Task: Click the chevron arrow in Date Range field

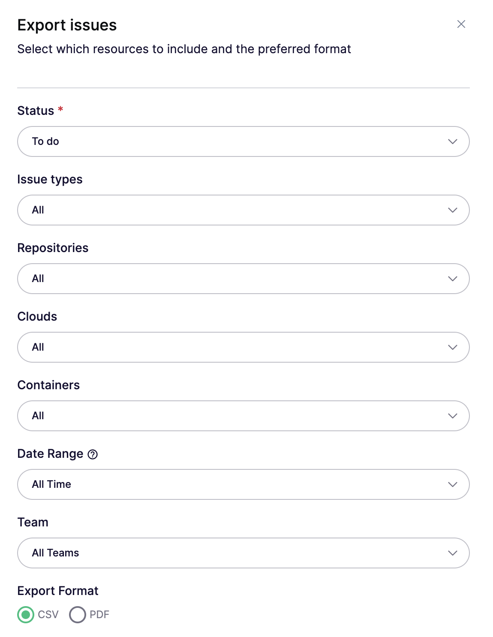Action: click(x=453, y=484)
